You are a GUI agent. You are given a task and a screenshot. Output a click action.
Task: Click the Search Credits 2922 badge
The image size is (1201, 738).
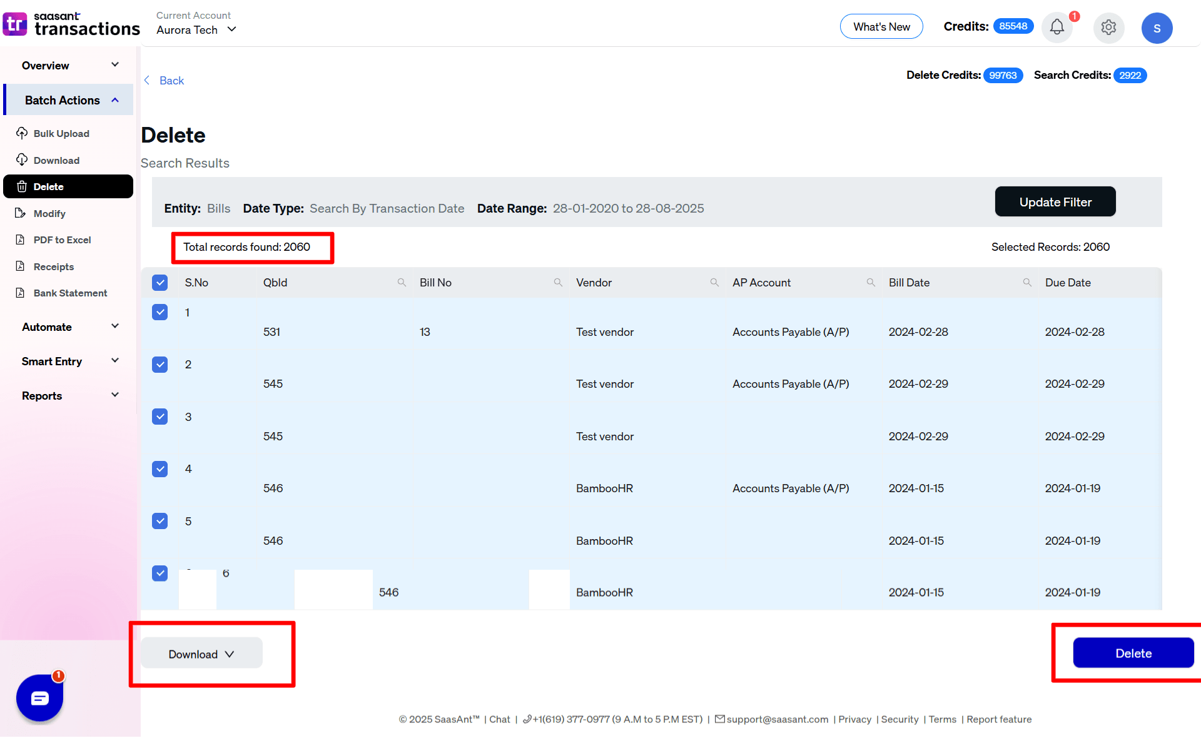pyautogui.click(x=1130, y=75)
